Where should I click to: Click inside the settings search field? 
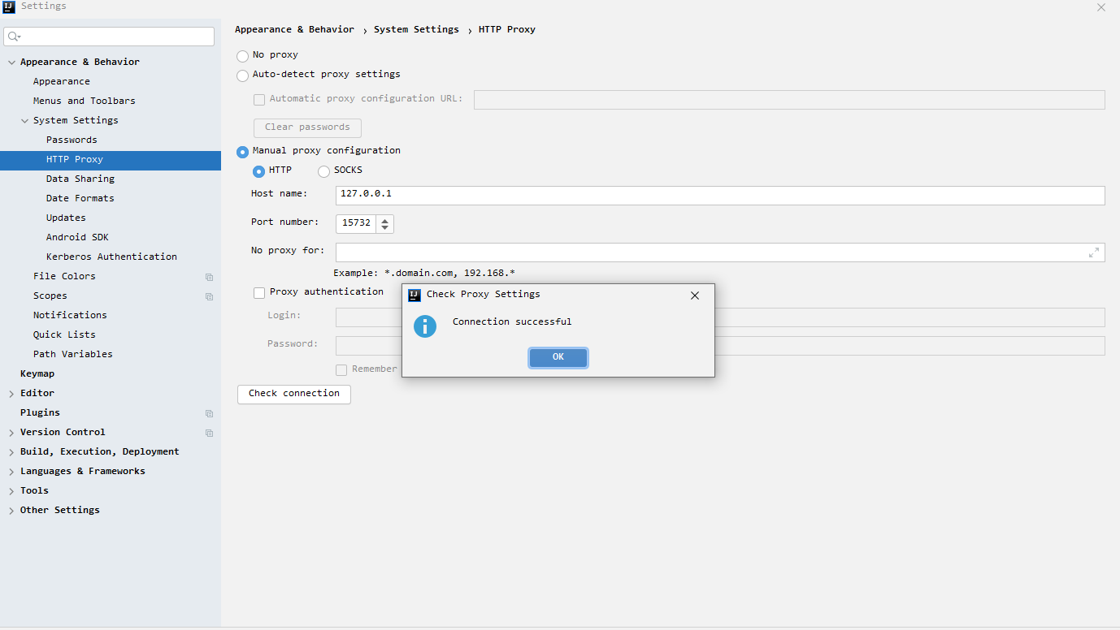pyautogui.click(x=109, y=37)
